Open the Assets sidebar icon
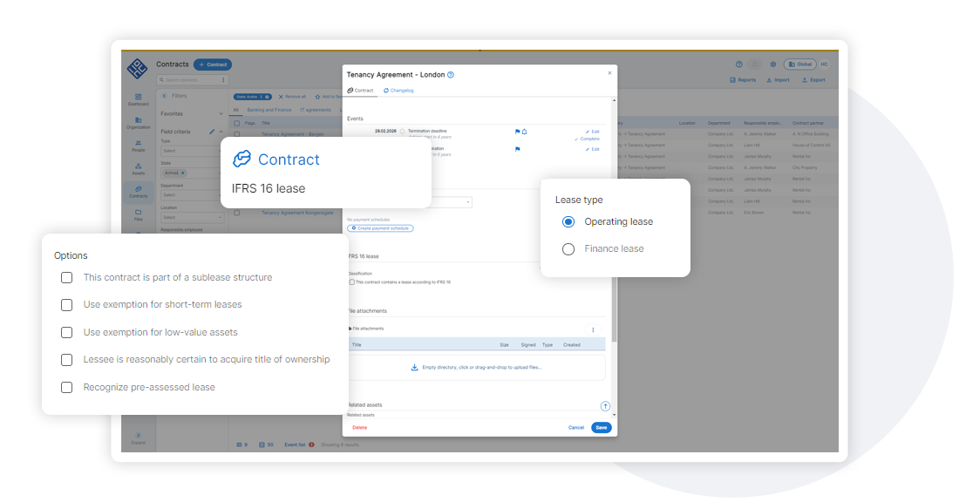Image resolution: width=959 pixels, height=502 pixels. click(139, 169)
